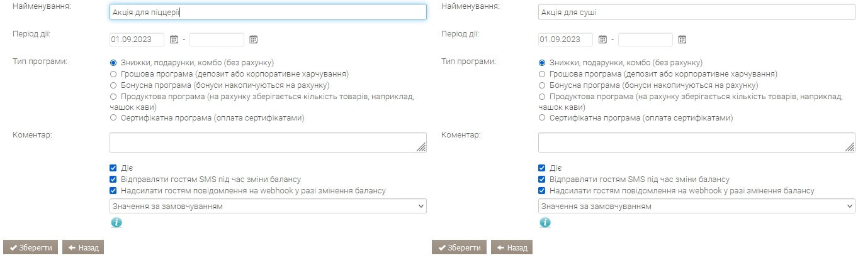Open end date calendar in sushi form
Viewport: 858px width, 258px height.
pyautogui.click(x=682, y=40)
